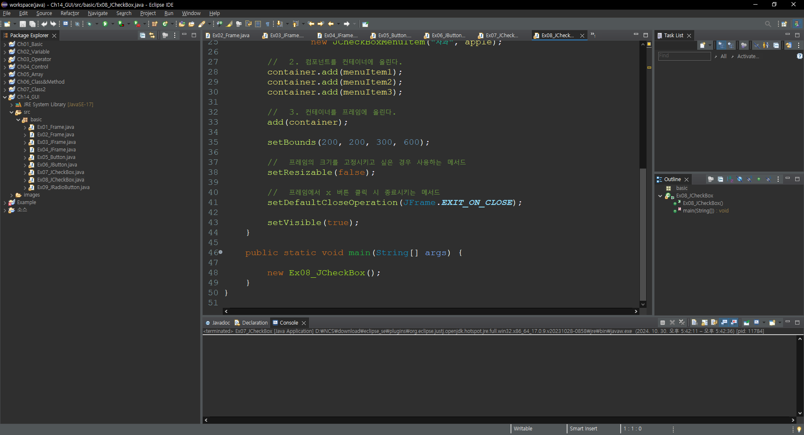
Task: Open the Source menu
Action: (44, 13)
